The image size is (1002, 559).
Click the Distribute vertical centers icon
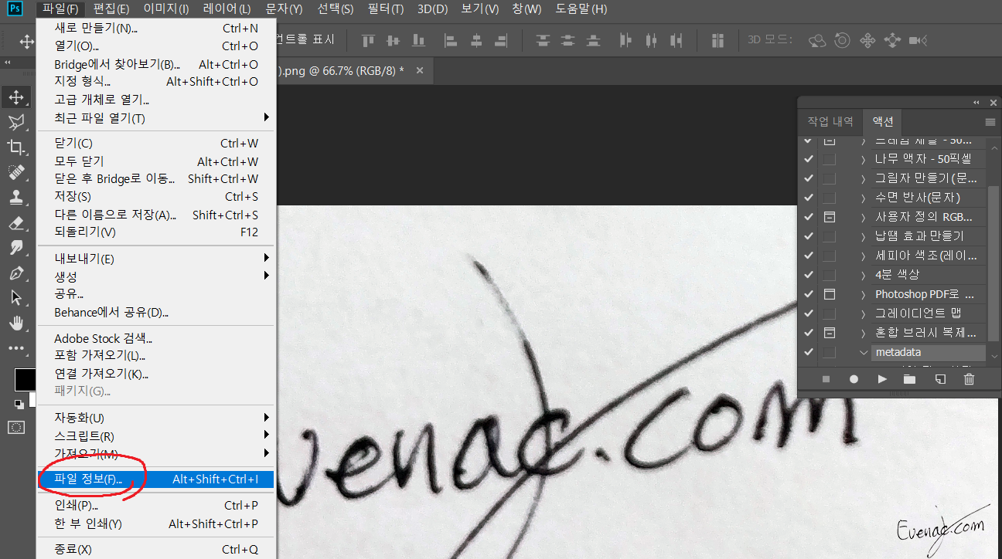[x=568, y=40]
